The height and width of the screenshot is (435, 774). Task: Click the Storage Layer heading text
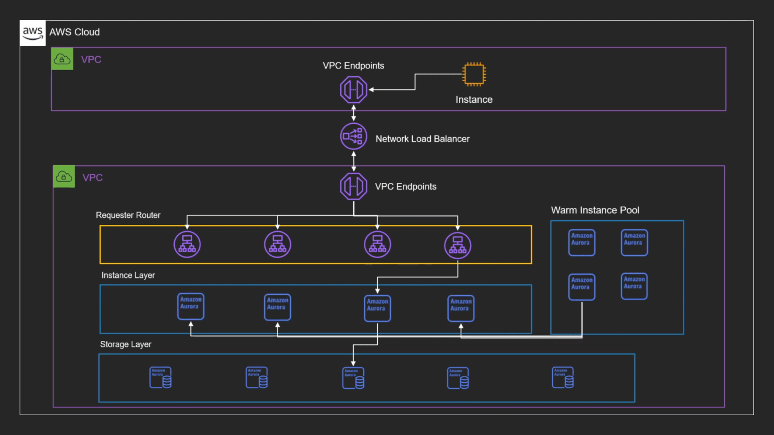tap(125, 344)
